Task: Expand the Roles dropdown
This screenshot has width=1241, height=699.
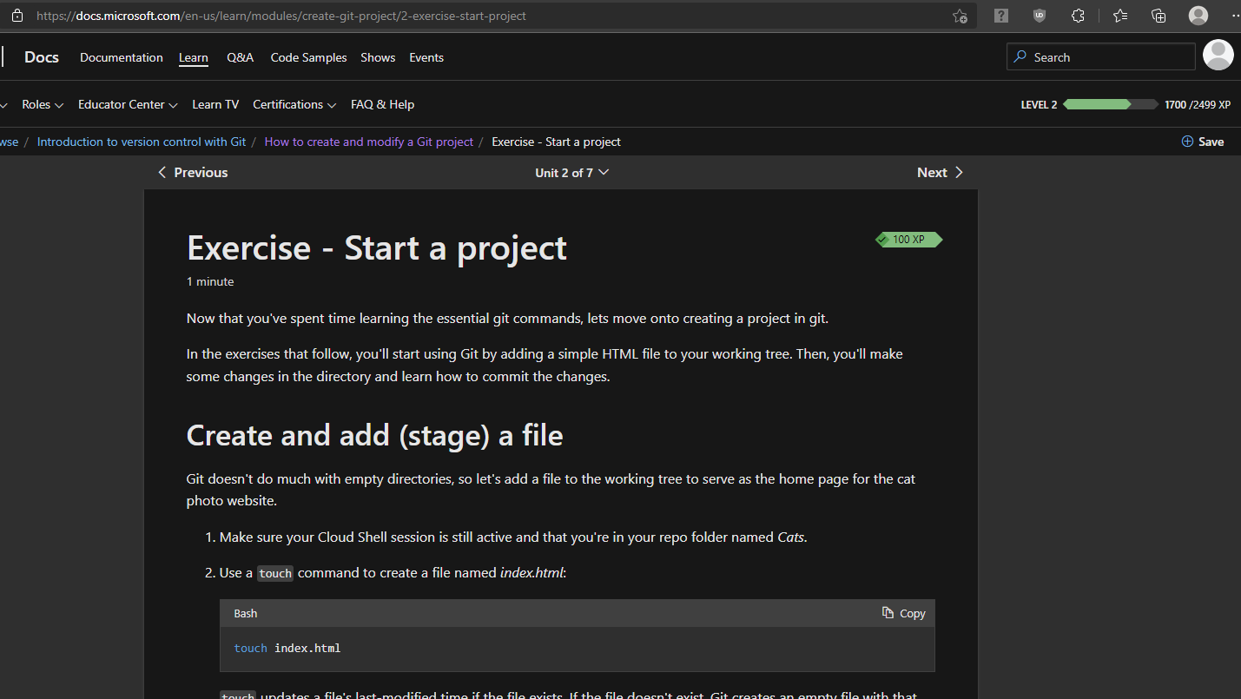Action: pos(42,104)
